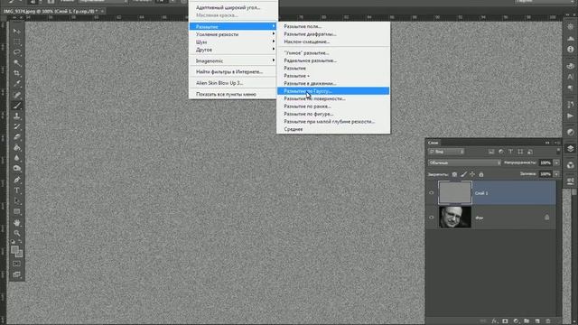The image size is (578, 325).
Task: Select the Healing Brush tool
Action: click(x=16, y=95)
